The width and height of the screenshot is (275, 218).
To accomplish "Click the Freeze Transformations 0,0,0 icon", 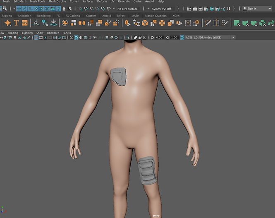I will 53,23.
